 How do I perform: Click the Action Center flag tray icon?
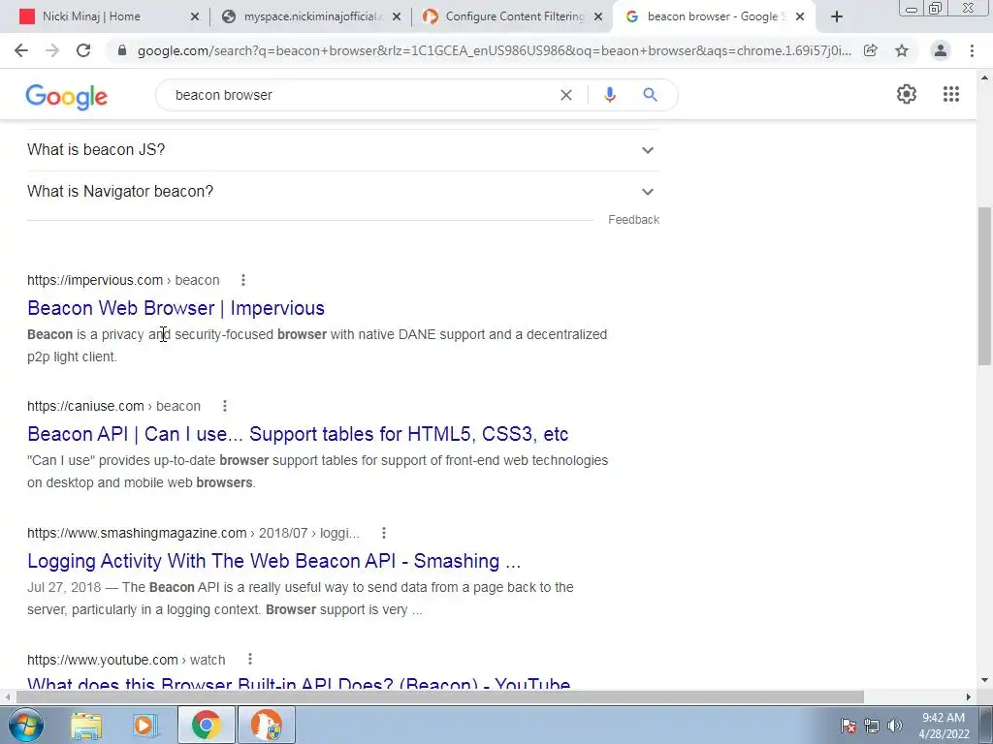849,726
